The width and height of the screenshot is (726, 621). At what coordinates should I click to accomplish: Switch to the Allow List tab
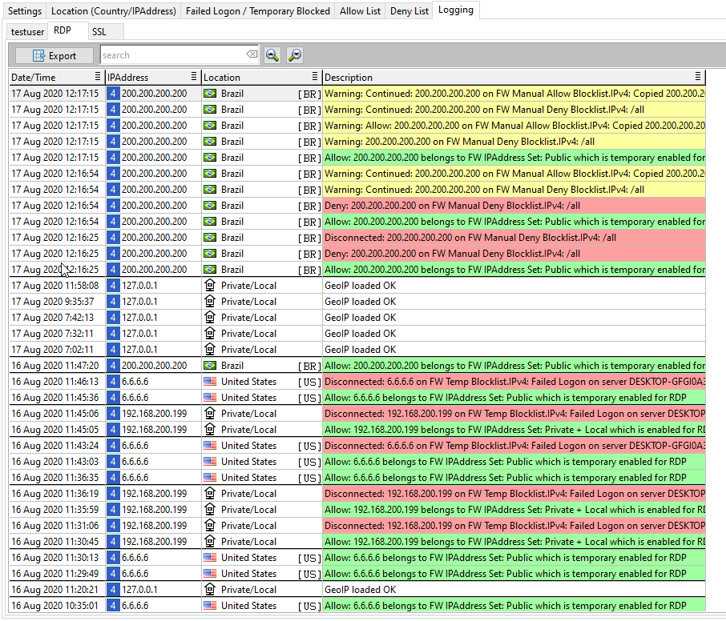tap(360, 11)
